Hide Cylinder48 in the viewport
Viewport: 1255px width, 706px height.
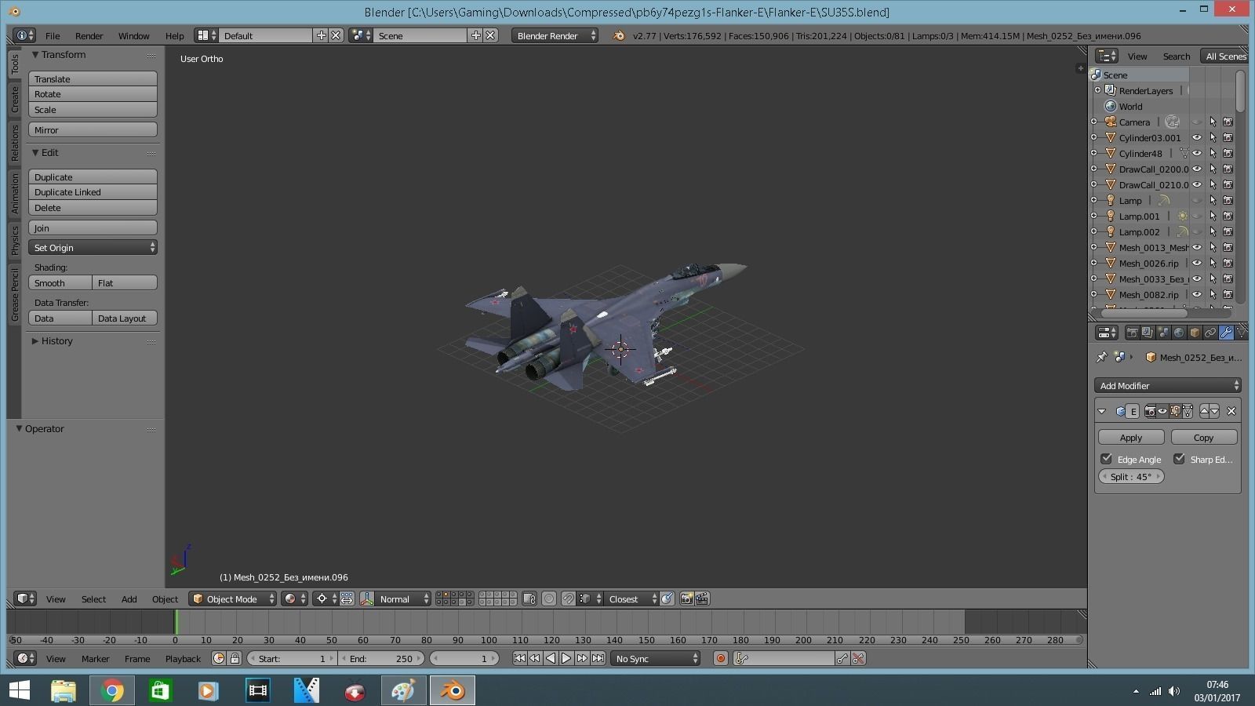1197,153
